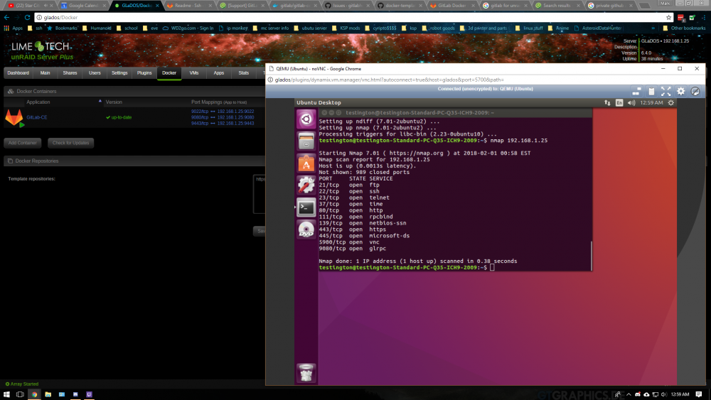Viewport: 711px width, 400px height.
Task: Click Template repositories text box
Action: tap(259, 194)
